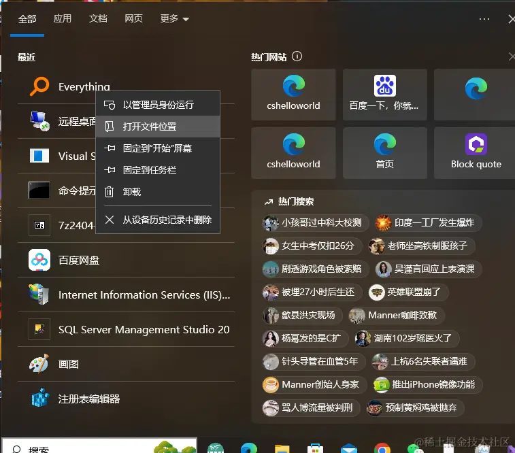Switch to the 全部 tab
515x453 pixels.
(x=27, y=19)
